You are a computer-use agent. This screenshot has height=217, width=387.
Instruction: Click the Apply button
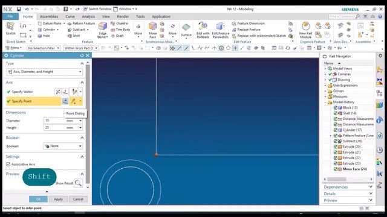[x=58, y=200]
